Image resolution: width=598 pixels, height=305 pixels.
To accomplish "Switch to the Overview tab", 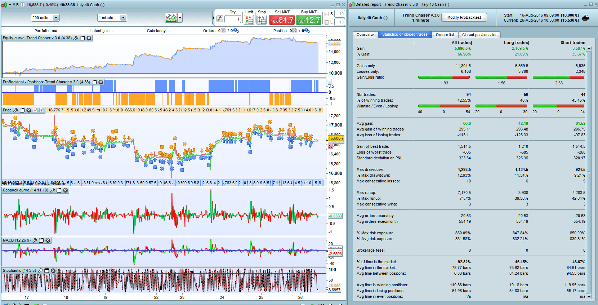I will pos(365,35).
